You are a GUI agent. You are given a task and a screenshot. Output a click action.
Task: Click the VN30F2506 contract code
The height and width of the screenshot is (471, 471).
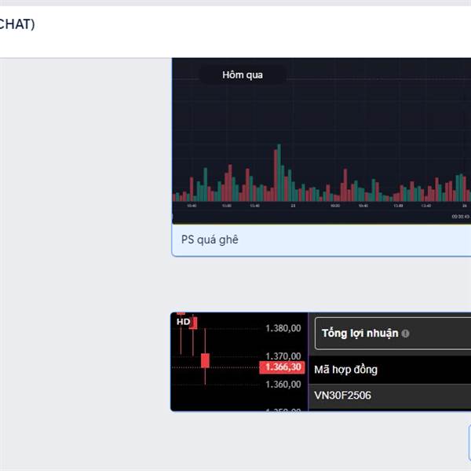(342, 396)
